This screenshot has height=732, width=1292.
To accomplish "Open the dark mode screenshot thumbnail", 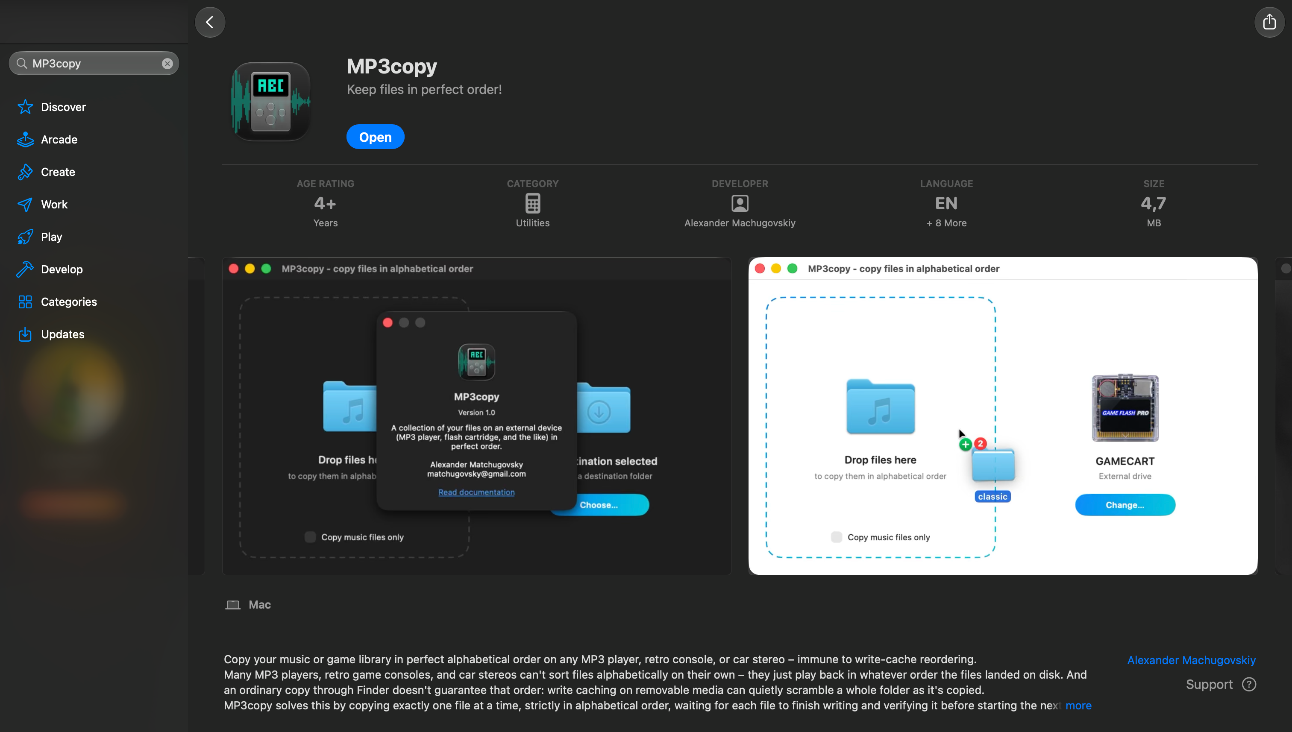I will (x=476, y=416).
